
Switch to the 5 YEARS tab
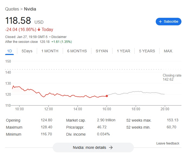(x=147, y=51)
